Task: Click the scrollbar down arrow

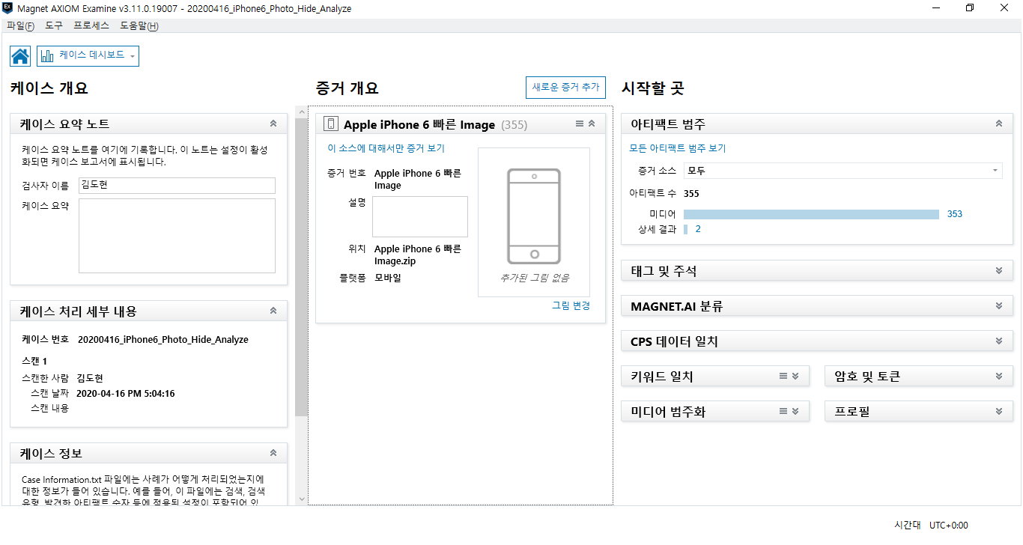Action: (301, 499)
